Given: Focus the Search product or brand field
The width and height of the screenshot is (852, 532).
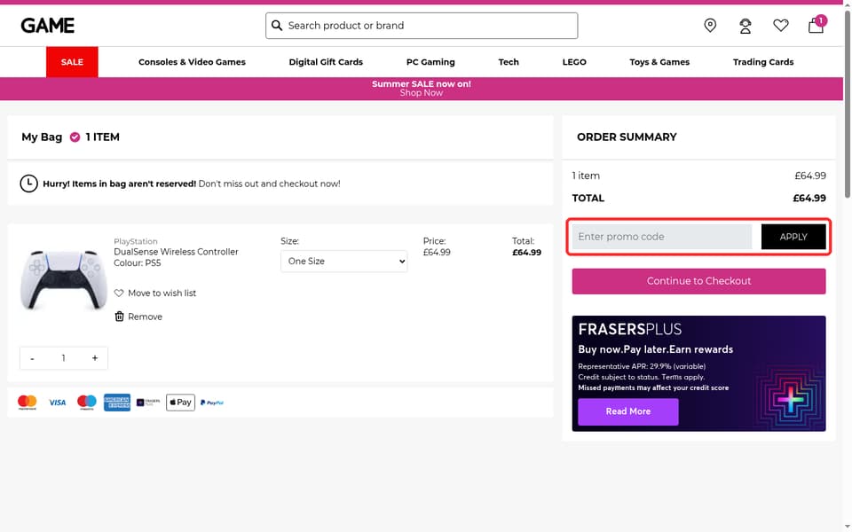Looking at the screenshot, I should pyautogui.click(x=421, y=26).
